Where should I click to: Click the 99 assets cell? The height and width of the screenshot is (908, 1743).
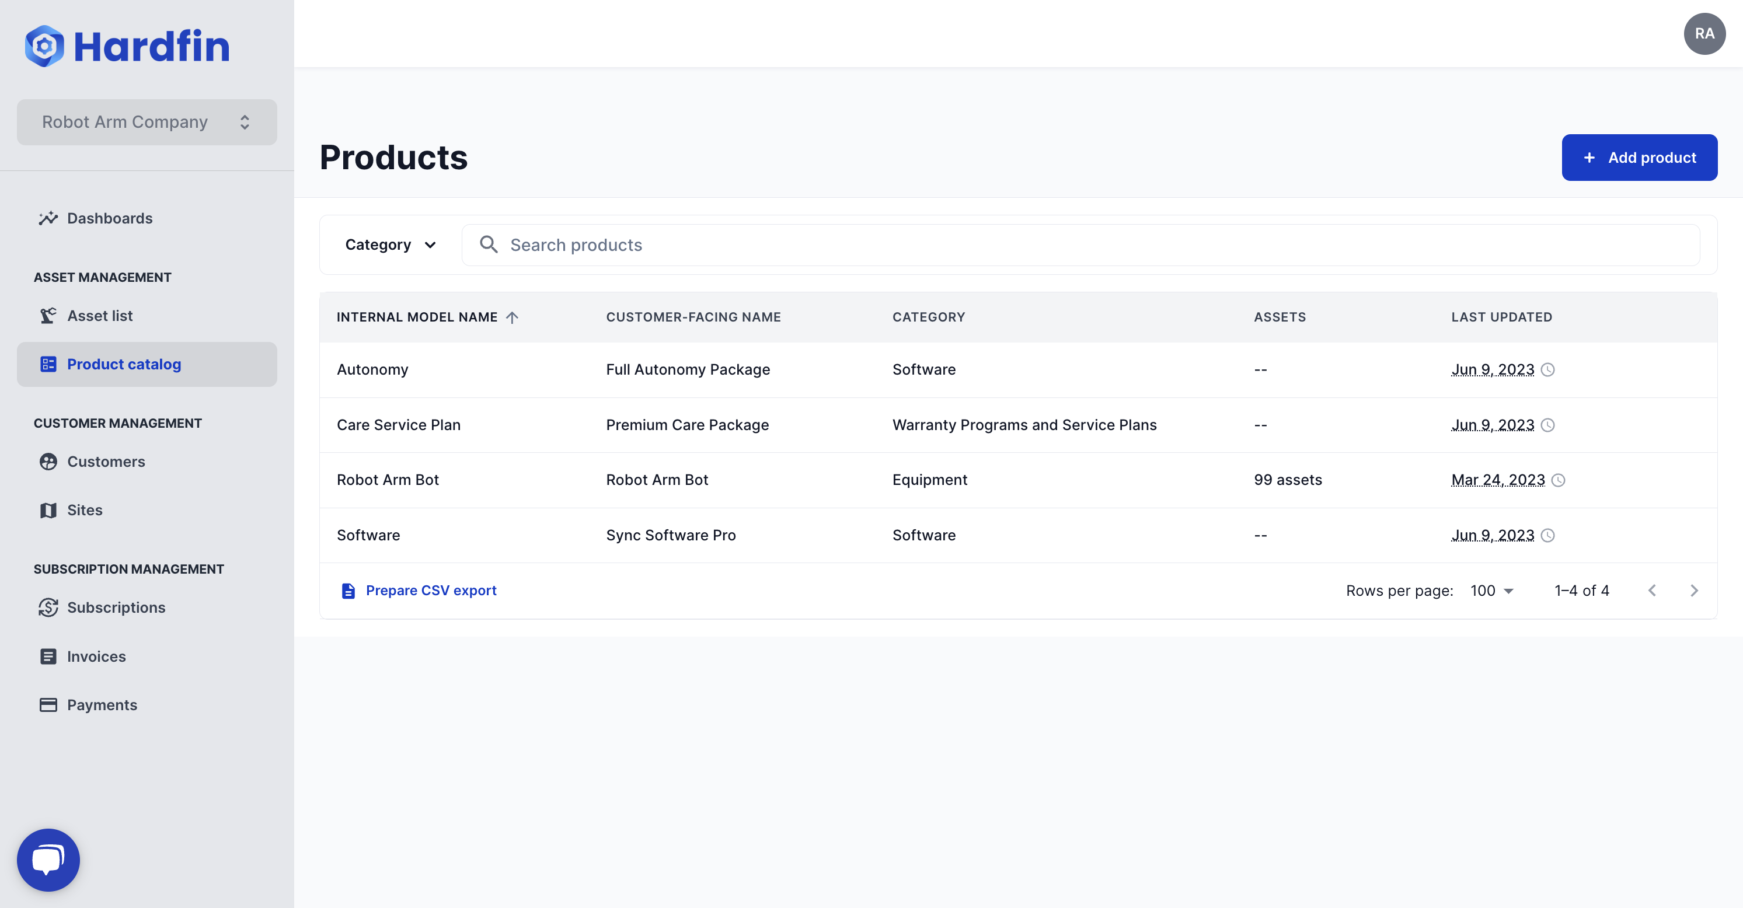[1288, 480]
